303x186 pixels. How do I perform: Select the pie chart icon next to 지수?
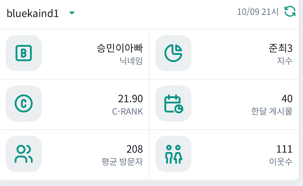pos(173,53)
